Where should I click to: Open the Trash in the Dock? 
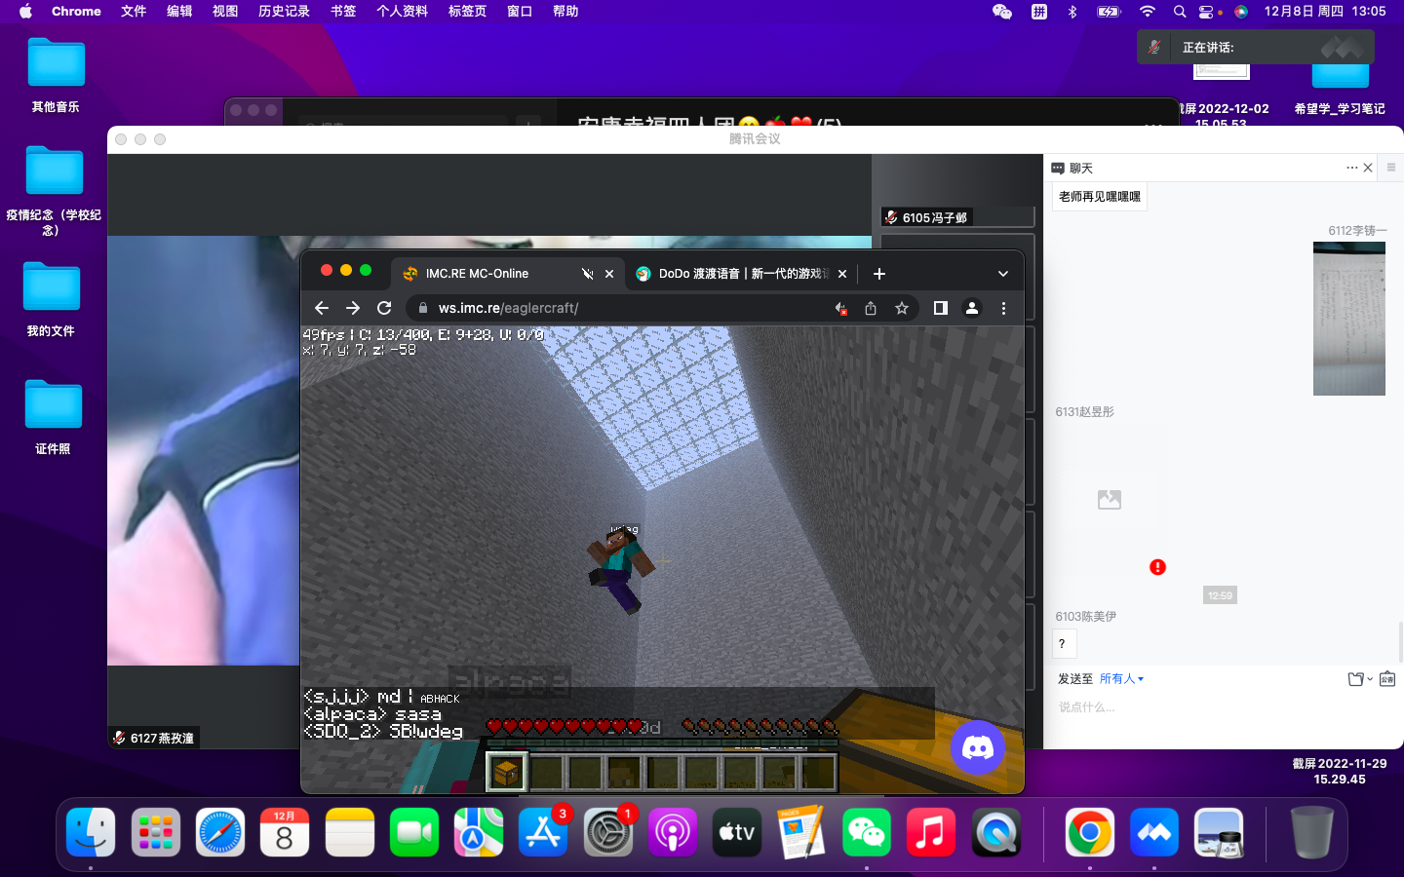click(x=1311, y=832)
